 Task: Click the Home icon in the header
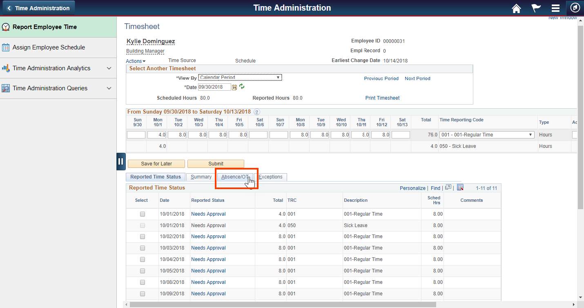tap(516, 8)
